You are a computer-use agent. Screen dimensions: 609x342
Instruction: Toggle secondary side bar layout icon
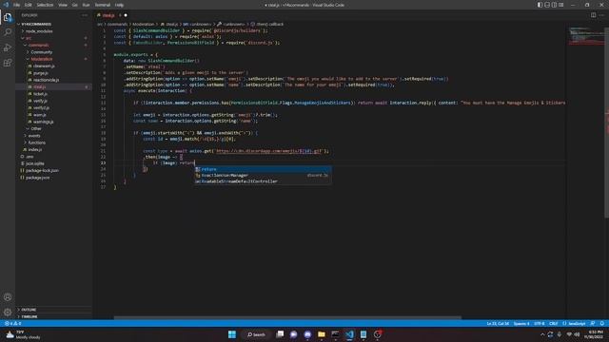click(x=554, y=5)
